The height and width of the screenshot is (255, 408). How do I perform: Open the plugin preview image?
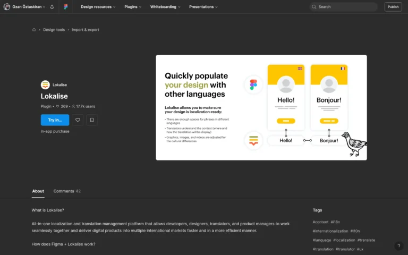pos(261,107)
